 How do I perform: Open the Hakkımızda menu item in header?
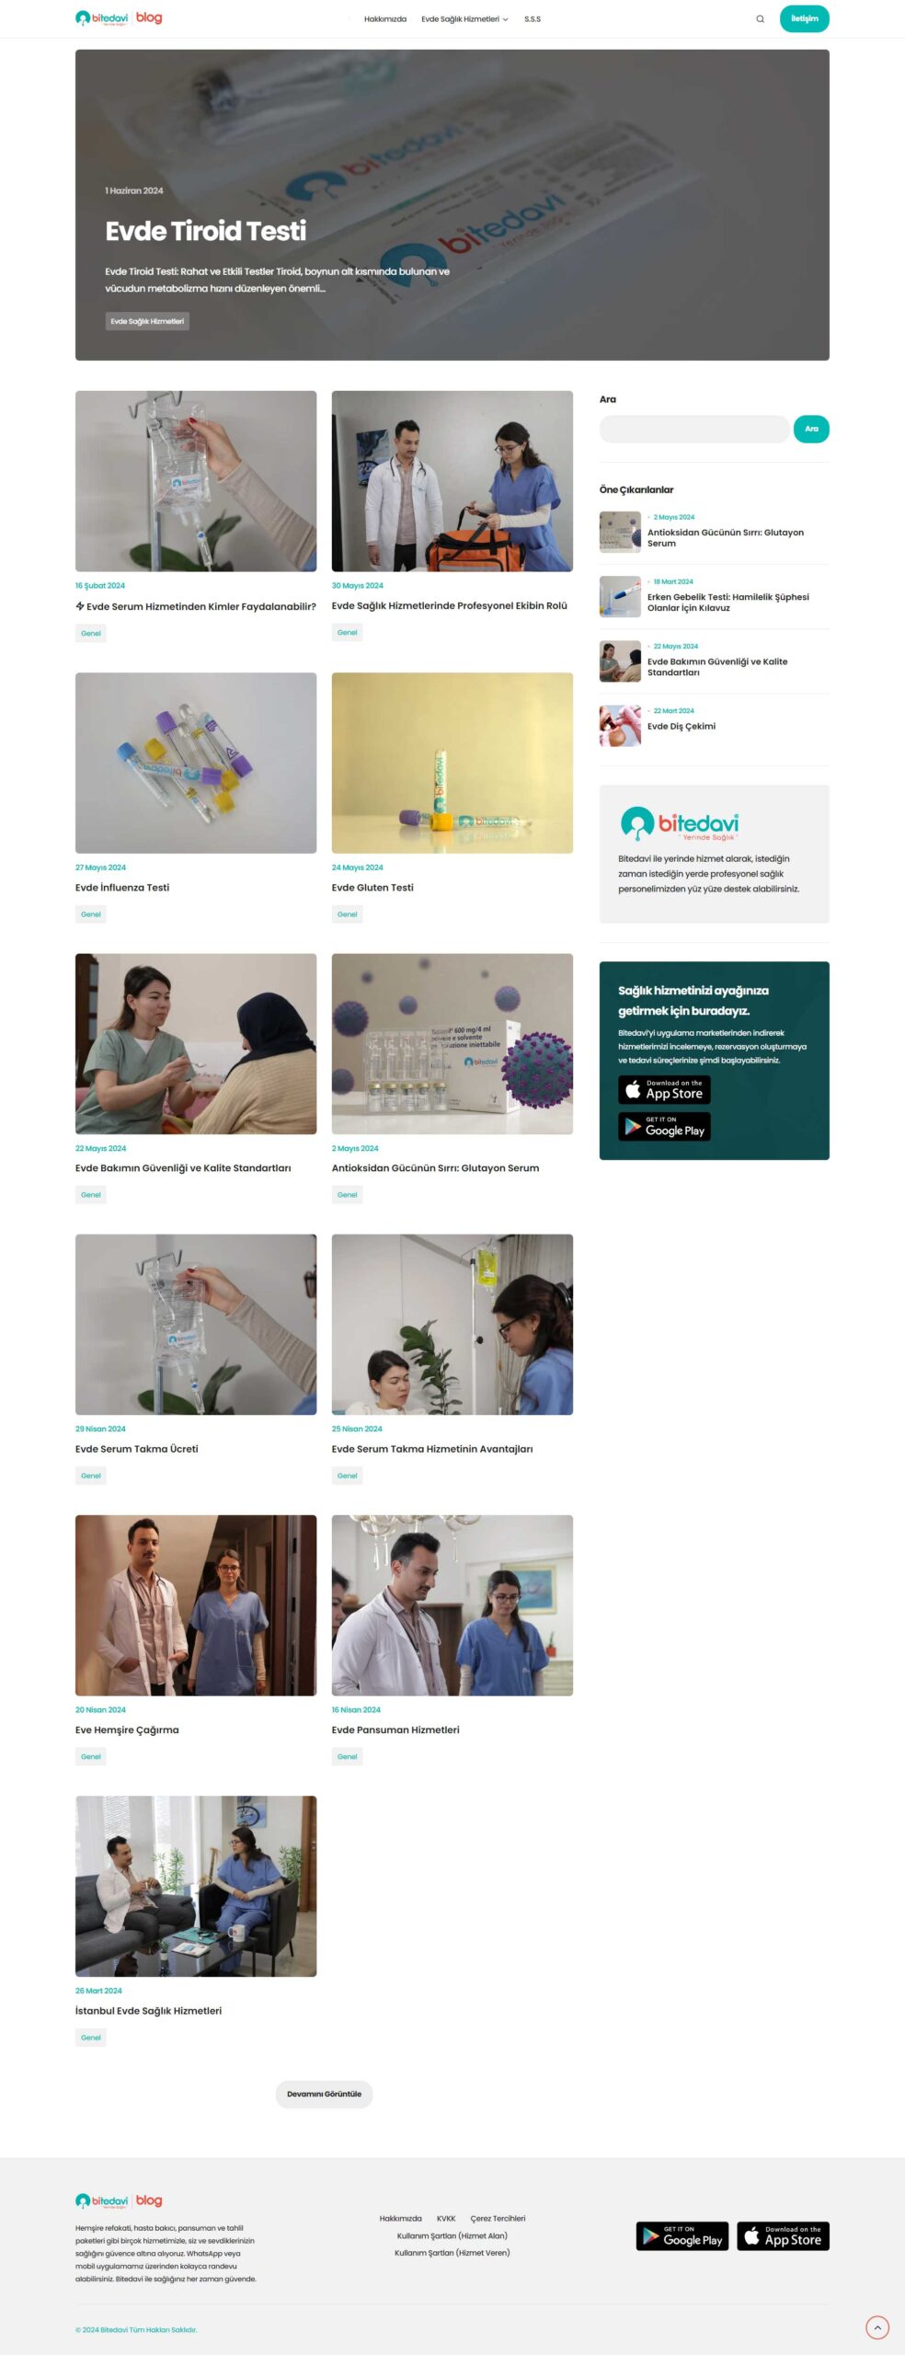385,19
